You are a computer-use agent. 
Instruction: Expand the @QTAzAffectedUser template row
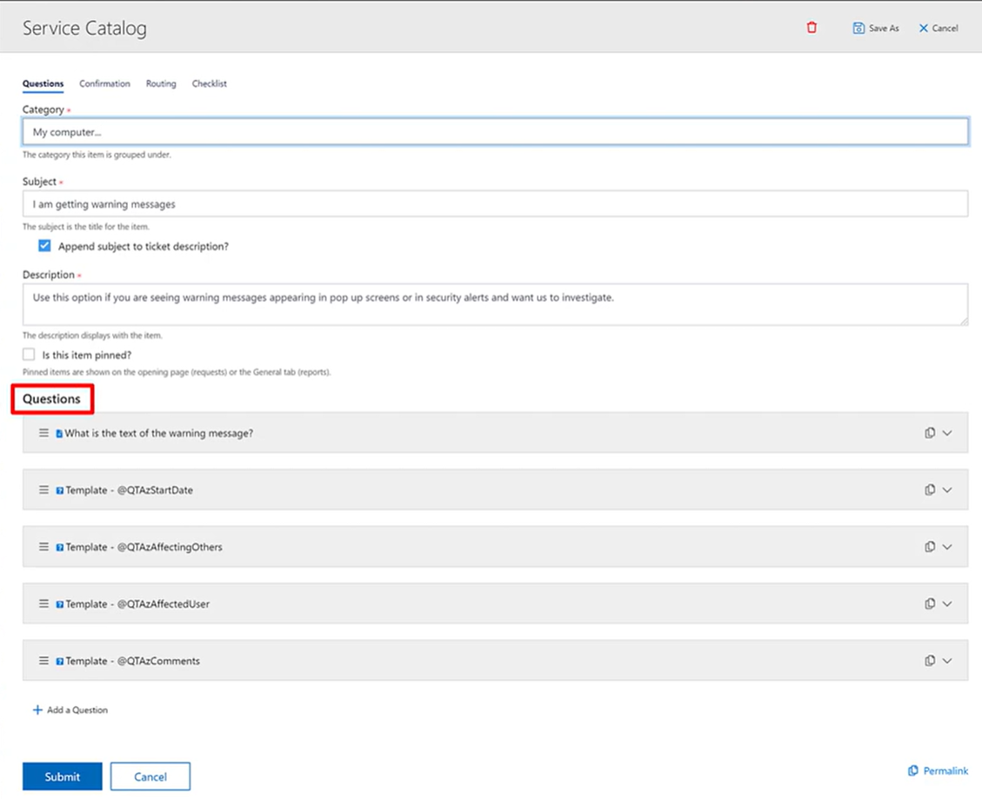(x=947, y=603)
